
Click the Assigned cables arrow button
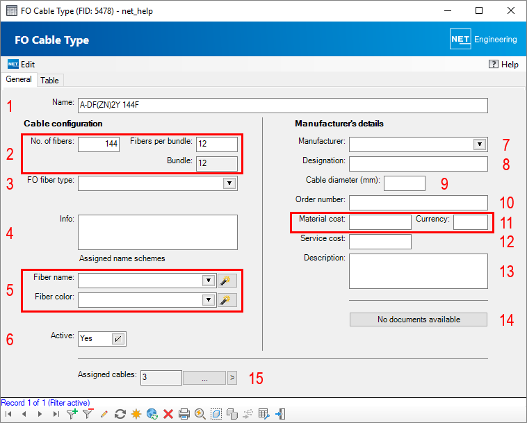coord(232,378)
